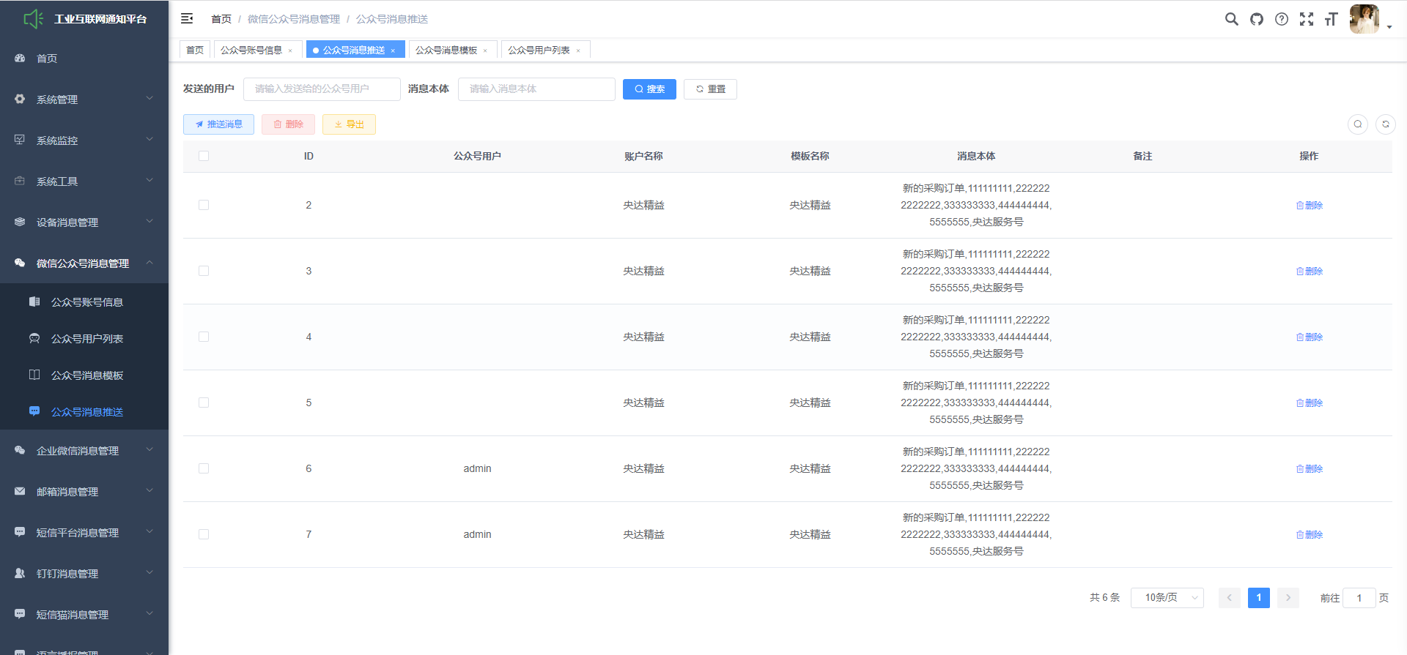Click the 导出 export button
Image resolution: width=1407 pixels, height=655 pixels.
[349, 124]
